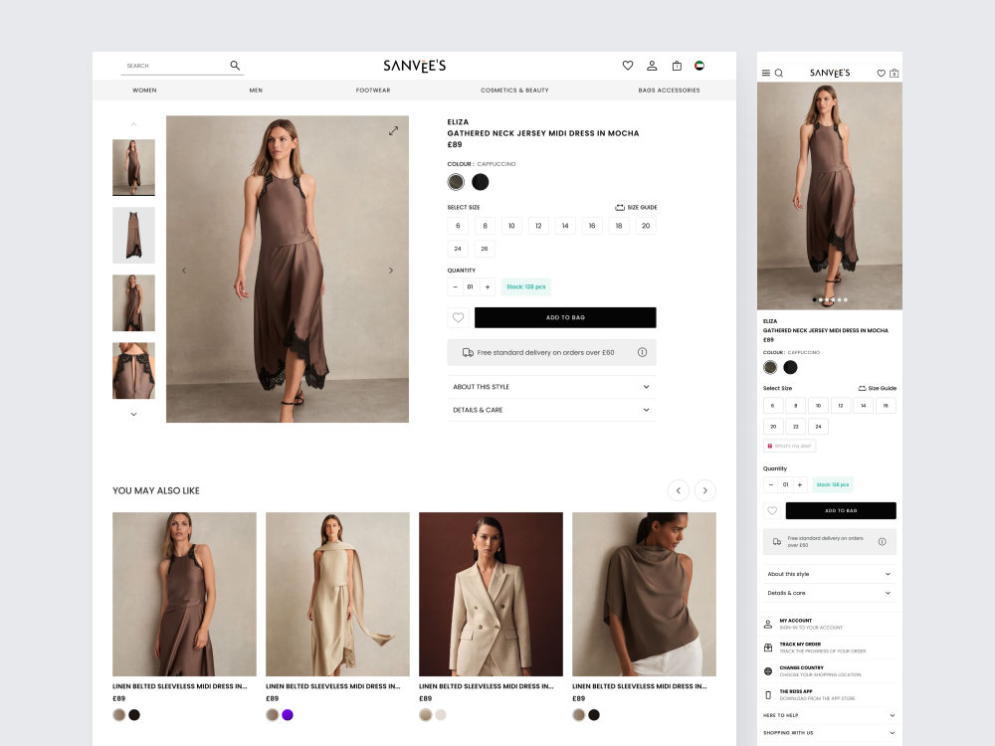Go to next items in You May Also Like
Image resolution: width=995 pixels, height=746 pixels.
705,490
